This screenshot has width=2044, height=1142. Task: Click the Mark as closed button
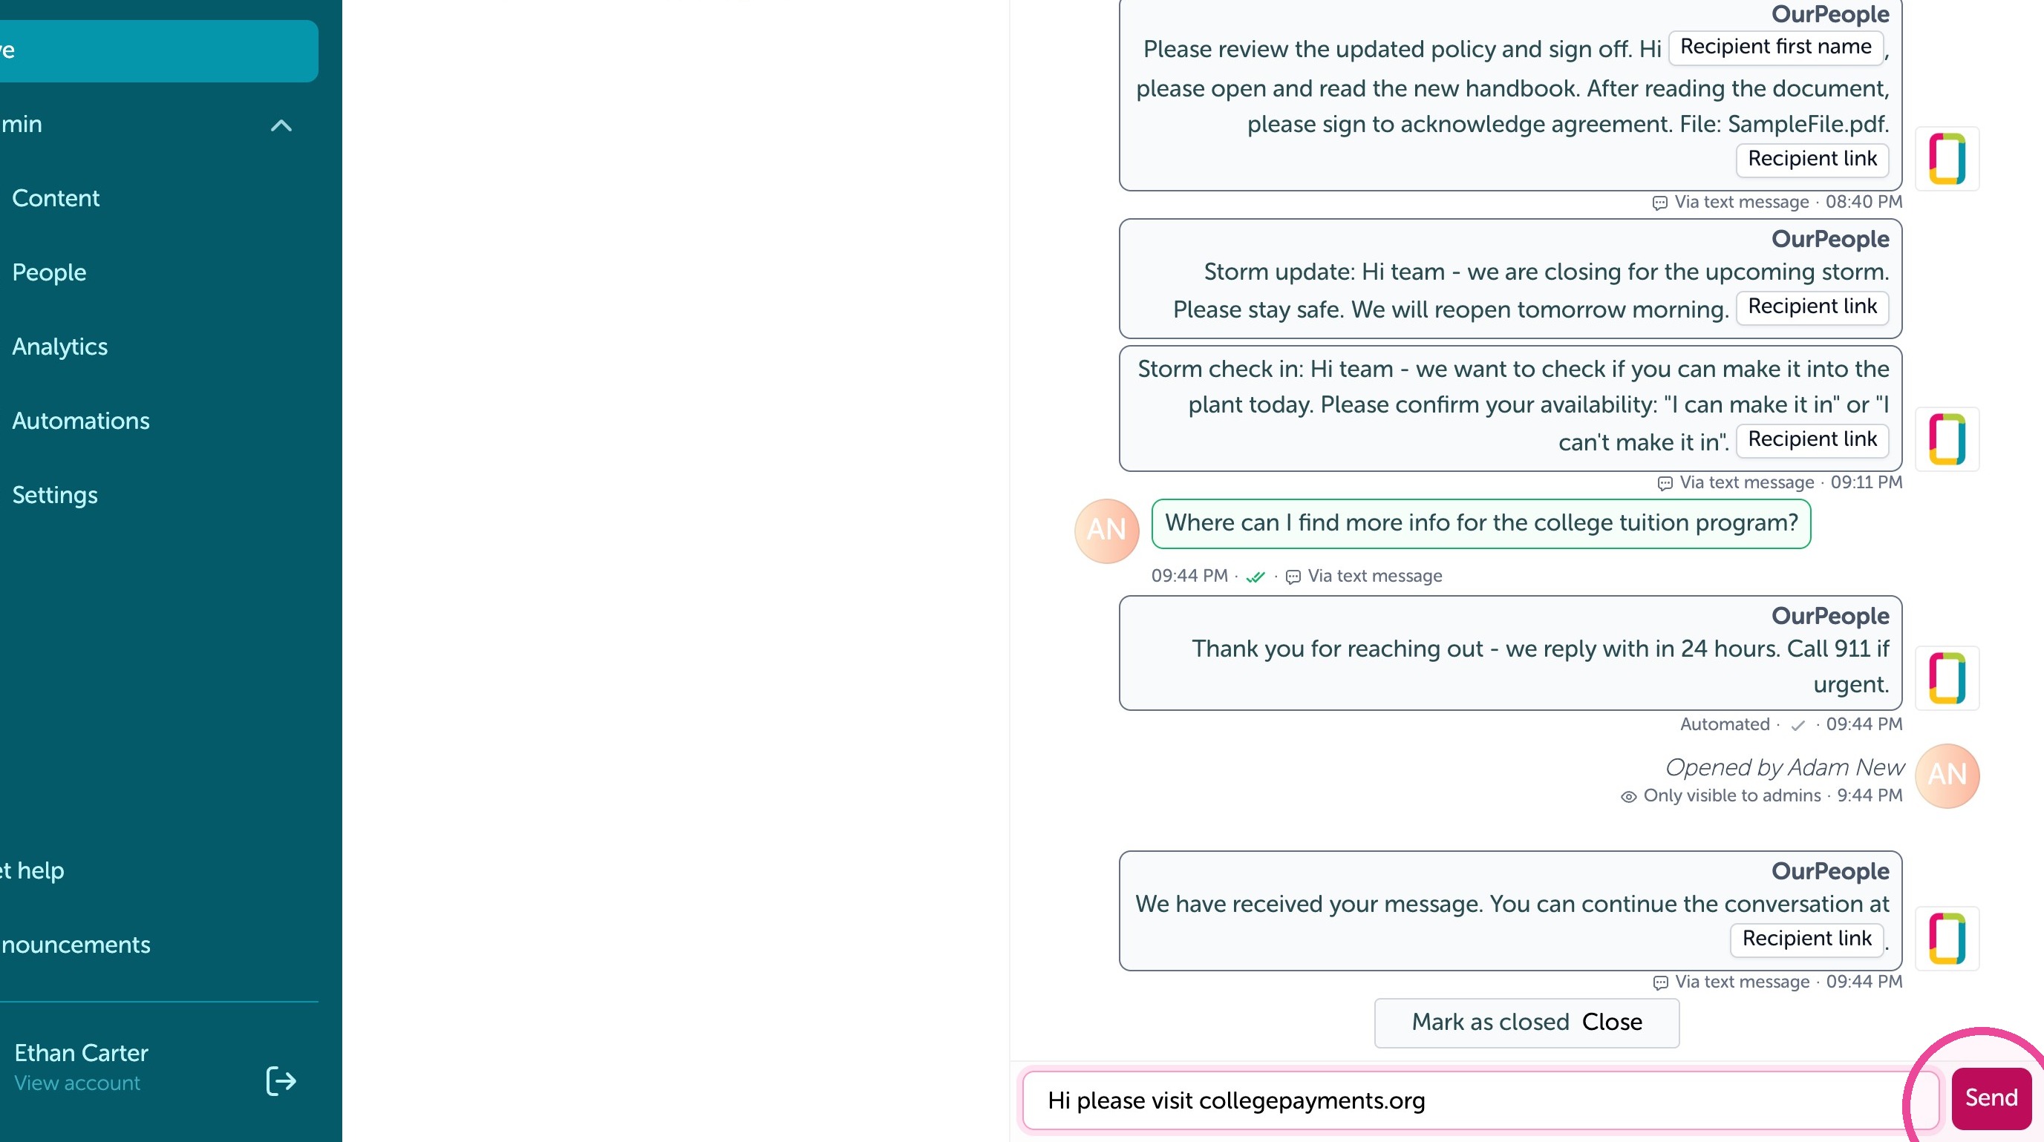click(1527, 1023)
